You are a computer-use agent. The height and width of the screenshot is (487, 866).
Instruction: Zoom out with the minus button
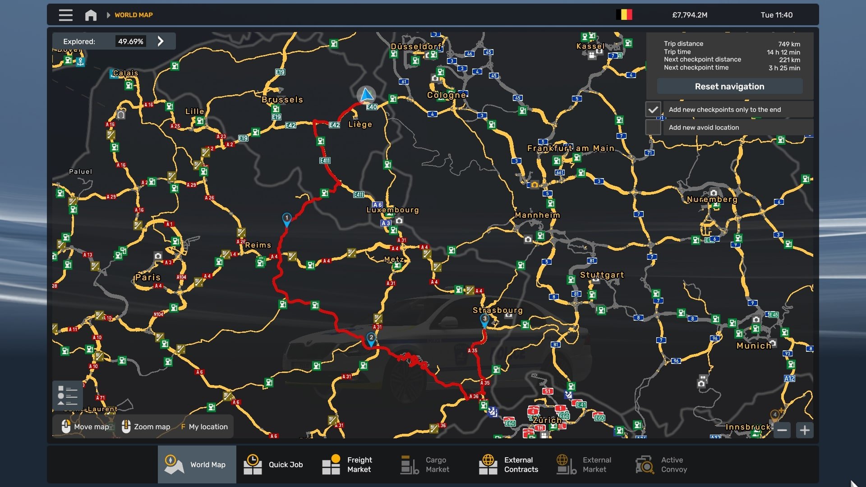pos(782,430)
